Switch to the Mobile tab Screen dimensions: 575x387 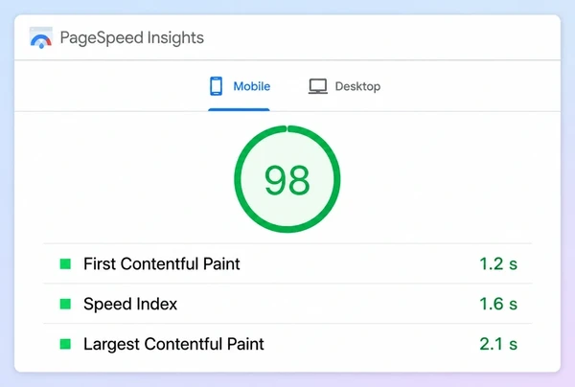[x=239, y=86]
